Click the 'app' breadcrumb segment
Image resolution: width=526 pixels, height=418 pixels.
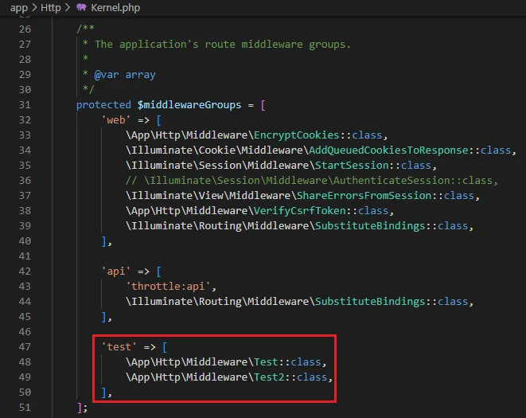coord(19,7)
